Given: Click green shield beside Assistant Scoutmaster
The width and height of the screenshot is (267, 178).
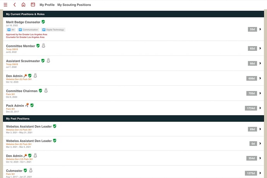Looking at the screenshot, I should point(43,61).
